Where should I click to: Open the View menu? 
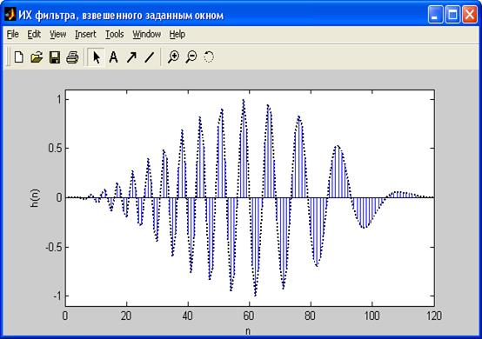pyautogui.click(x=57, y=34)
